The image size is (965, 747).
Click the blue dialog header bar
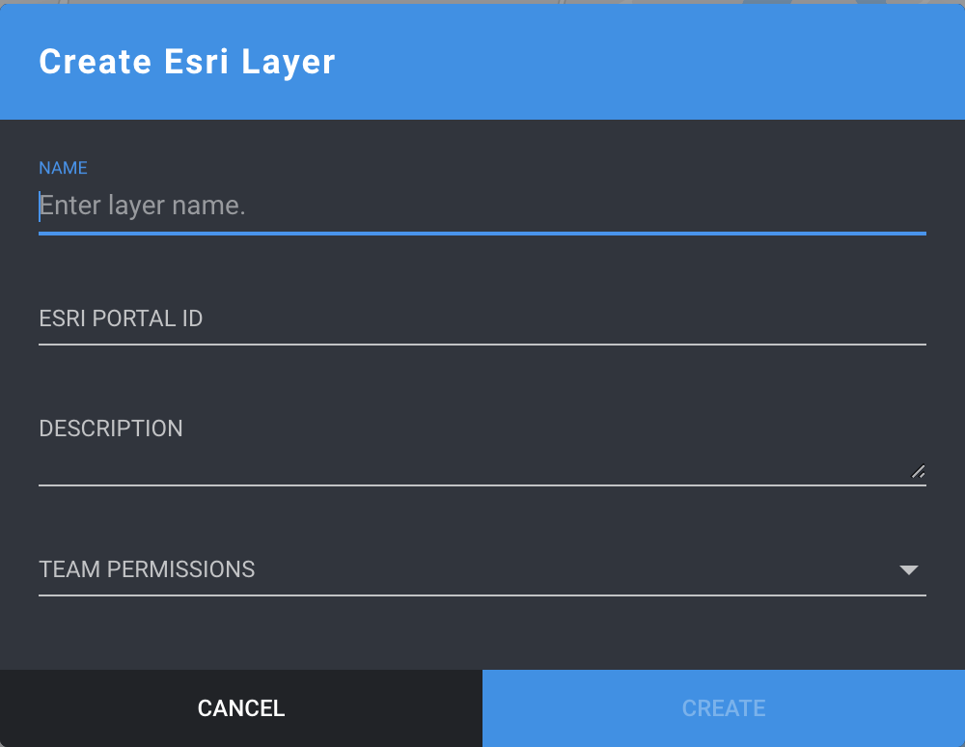tap(579, 62)
